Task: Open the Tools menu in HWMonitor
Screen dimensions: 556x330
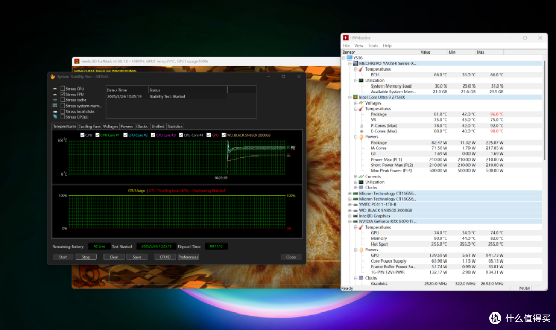Action: coord(373,46)
